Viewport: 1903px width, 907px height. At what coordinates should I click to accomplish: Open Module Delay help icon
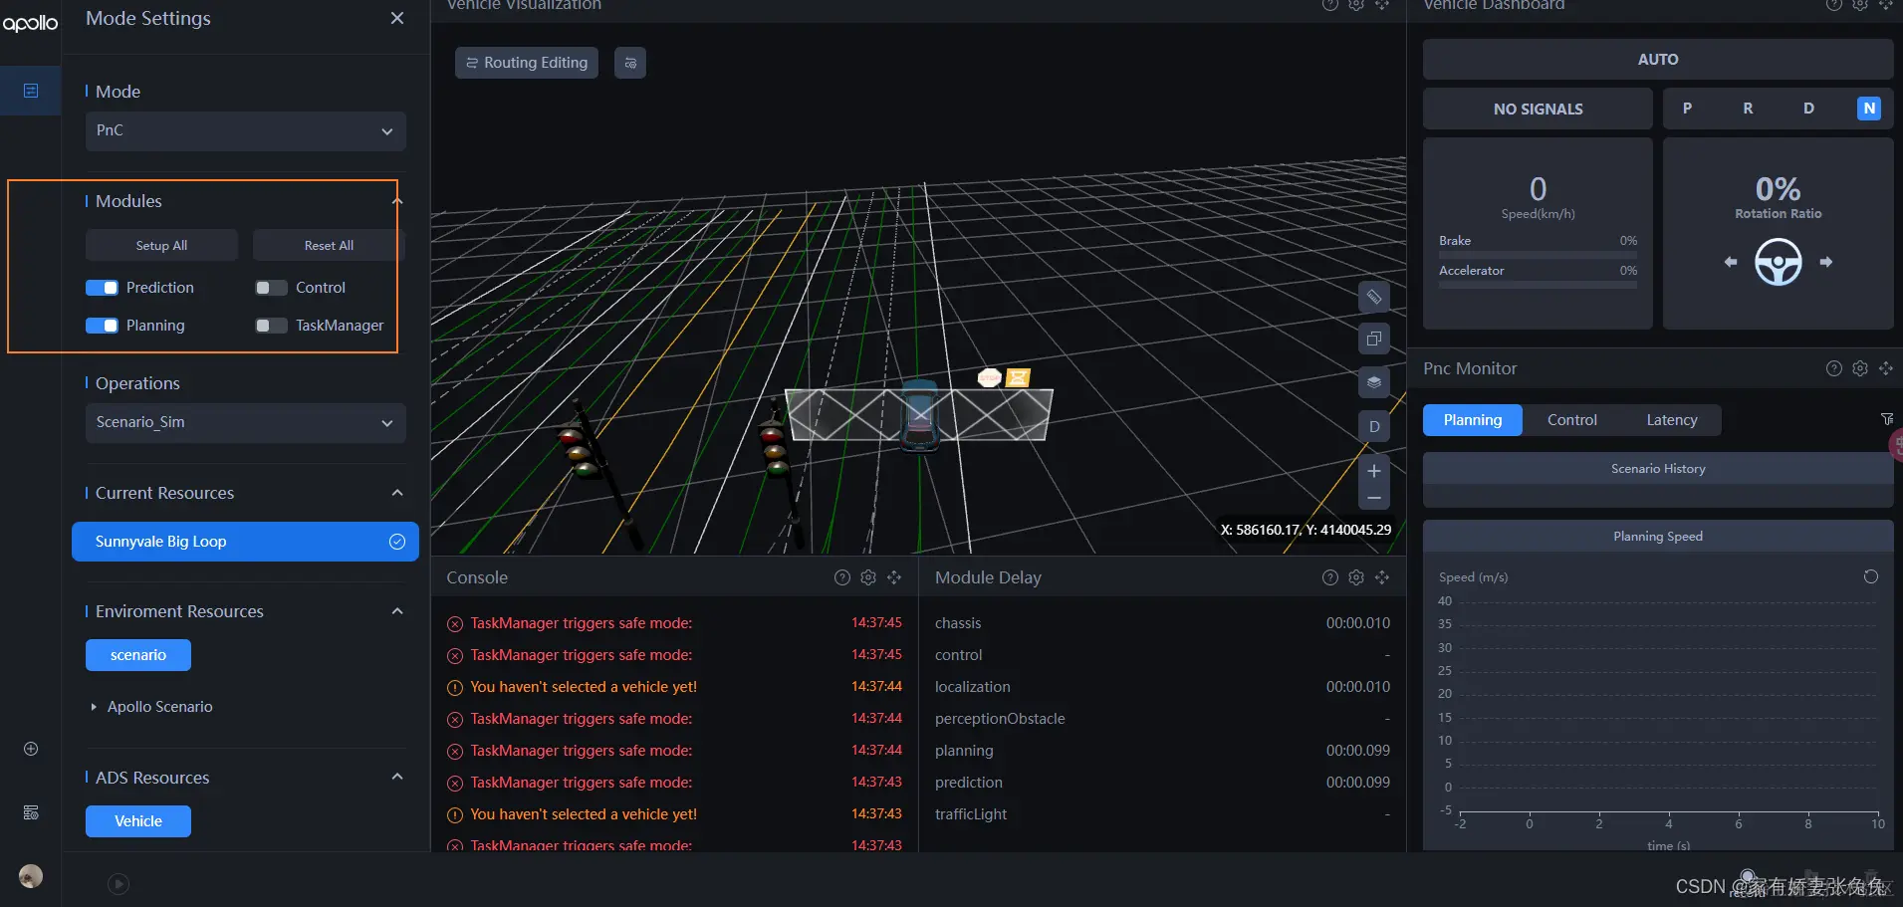tap(1330, 577)
